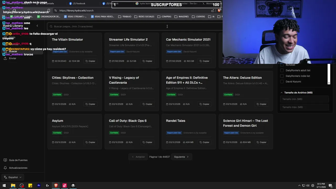336x189 pixels.
Task: Click the taskbar clock showing 8:13 PM
Action: click(x=321, y=185)
